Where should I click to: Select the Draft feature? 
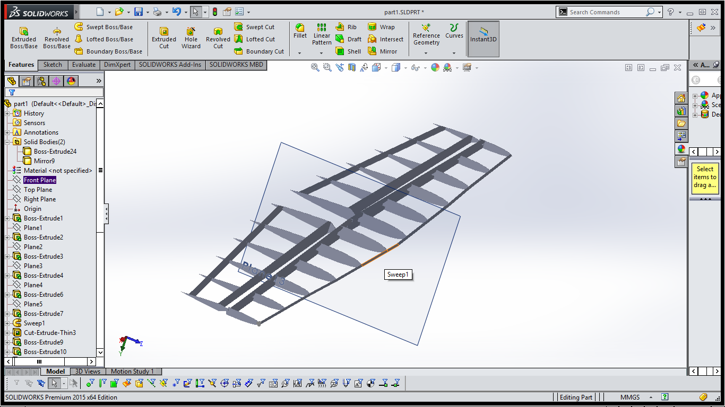click(348, 39)
